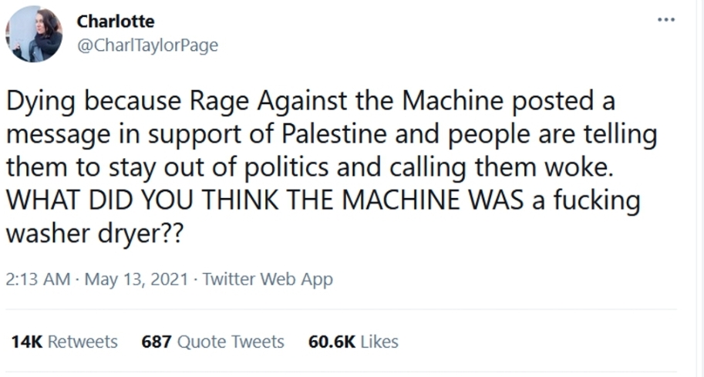Open the @CharlTaylorPage handle link

tap(147, 45)
